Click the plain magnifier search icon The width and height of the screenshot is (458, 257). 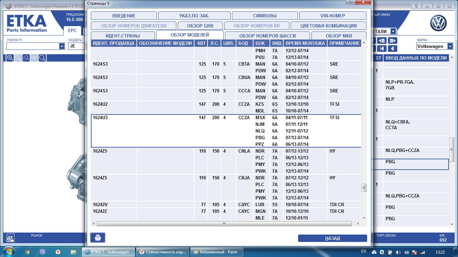[x=42, y=58]
